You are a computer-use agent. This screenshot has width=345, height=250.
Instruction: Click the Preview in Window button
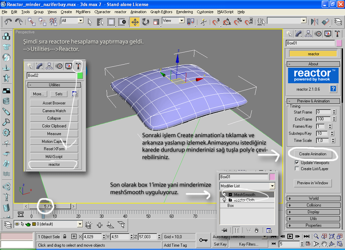(x=313, y=183)
